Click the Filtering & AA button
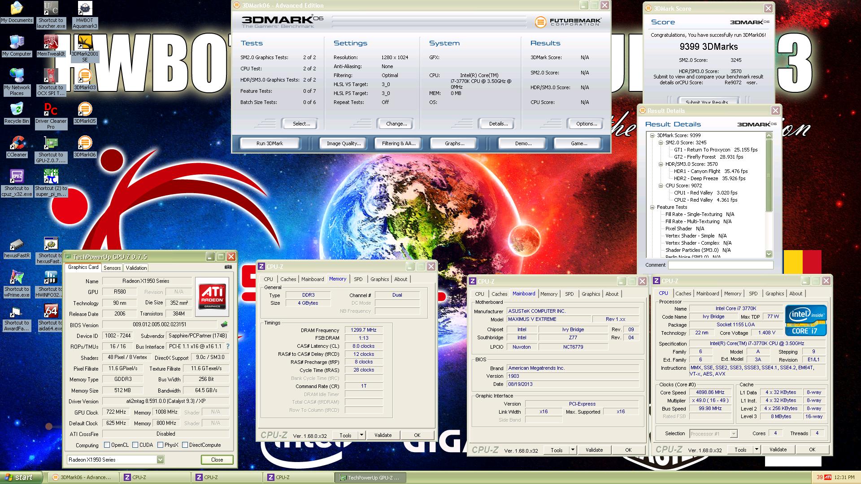Screen dimensions: 861x484 399,143
